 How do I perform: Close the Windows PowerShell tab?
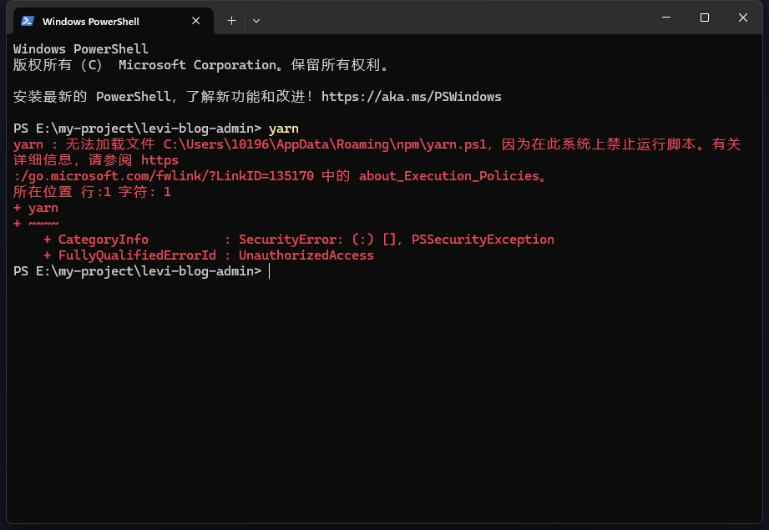click(195, 21)
